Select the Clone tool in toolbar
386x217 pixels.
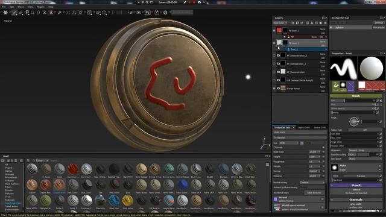[45, 12]
